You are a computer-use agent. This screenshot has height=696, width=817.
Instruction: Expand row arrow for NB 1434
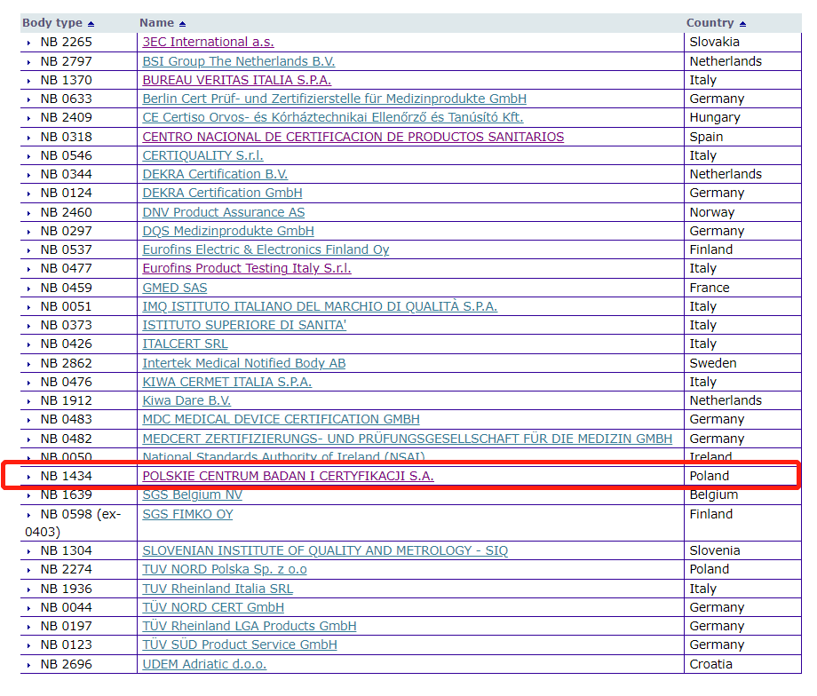pos(28,477)
